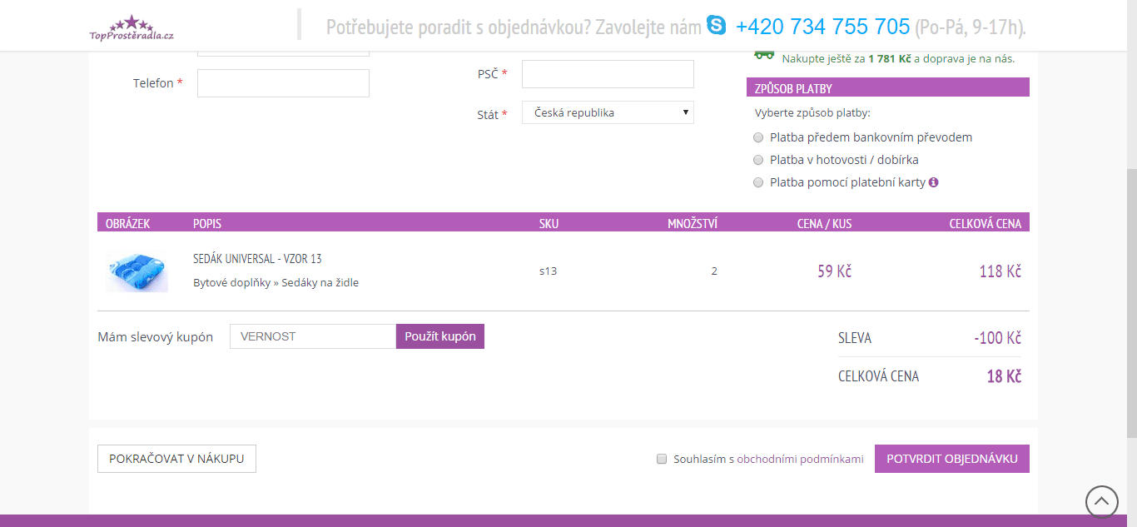1137x527 pixels.
Task: Open the blue seat cushion product thumbnail
Action: 137,271
